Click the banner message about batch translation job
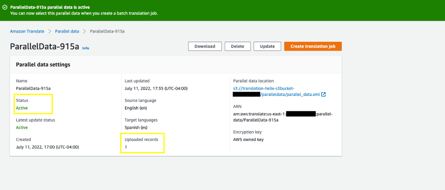 (x=84, y=14)
